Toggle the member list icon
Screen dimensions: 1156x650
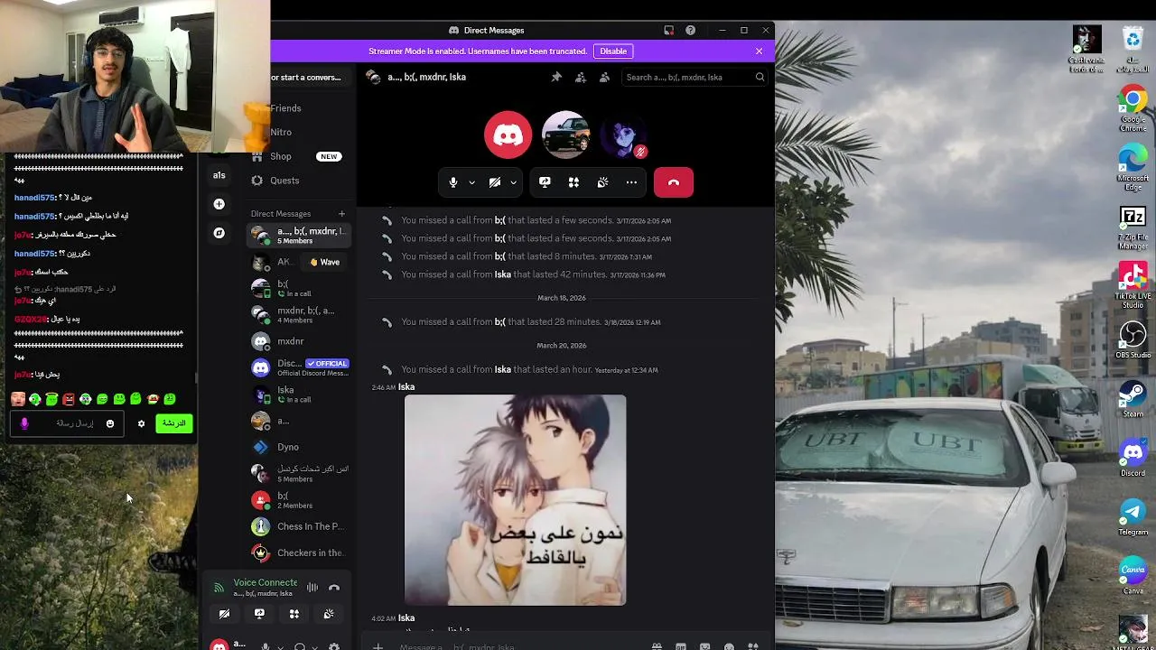coord(604,78)
